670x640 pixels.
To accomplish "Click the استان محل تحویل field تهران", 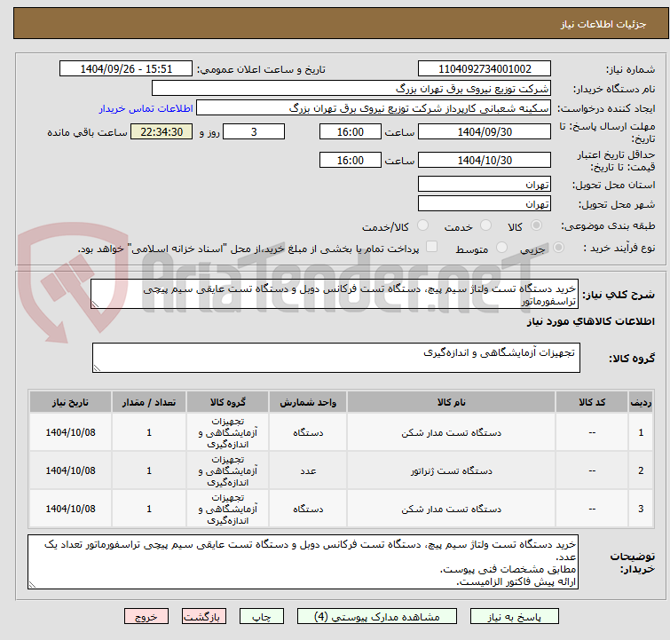I will (485, 185).
